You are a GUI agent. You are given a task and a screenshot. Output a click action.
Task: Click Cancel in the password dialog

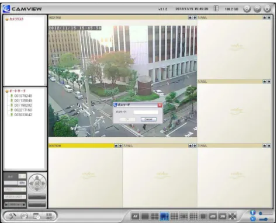click(x=148, y=119)
